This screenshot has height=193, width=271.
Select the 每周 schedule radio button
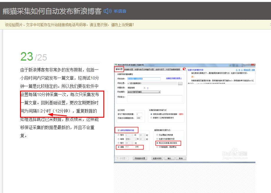tap(118, 139)
